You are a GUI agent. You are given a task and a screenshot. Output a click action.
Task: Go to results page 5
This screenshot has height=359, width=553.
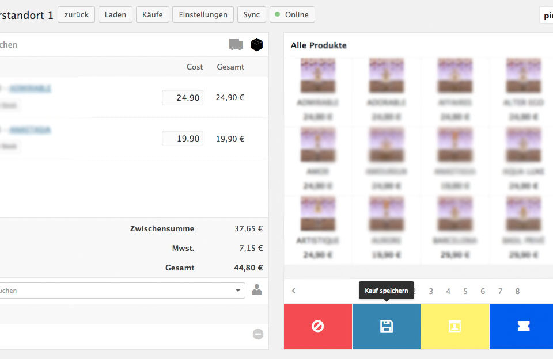tap(465, 292)
